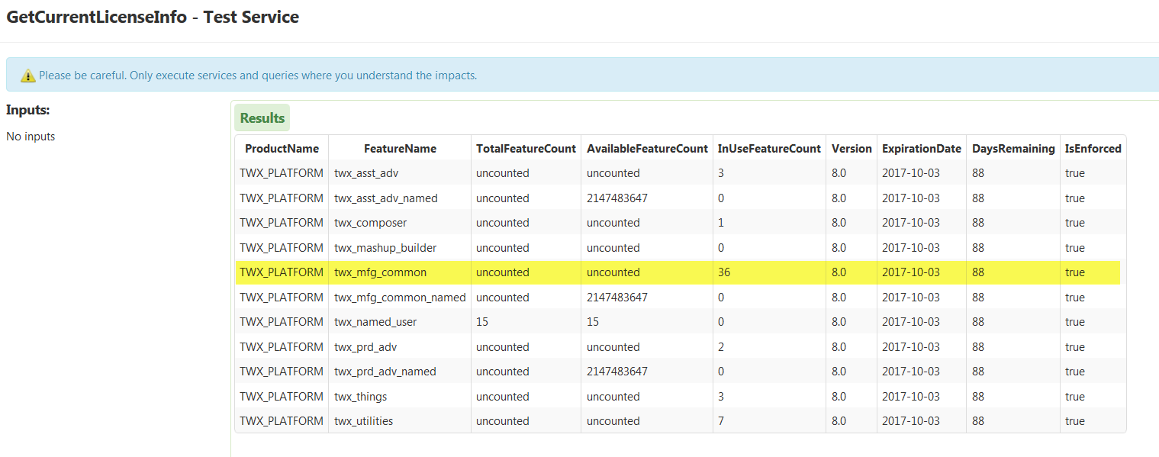Viewport: 1159px width, 457px height.
Task: Click the AvailableFeatureCount column header
Action: [647, 149]
